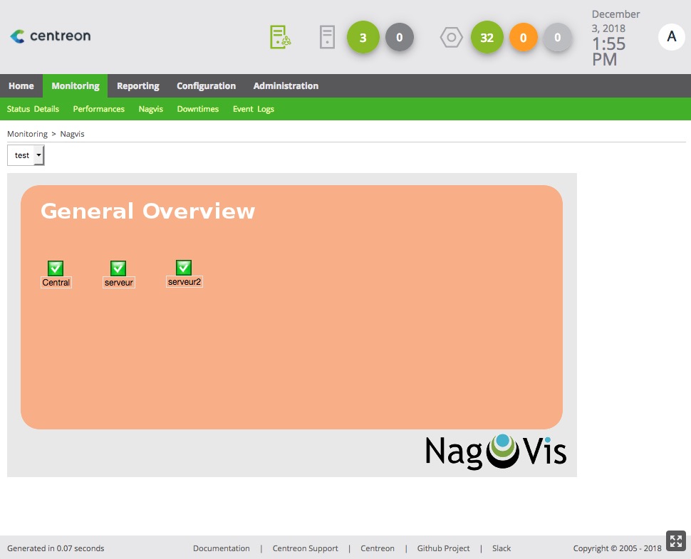Open the Configuration menu
691x559 pixels.
[206, 86]
